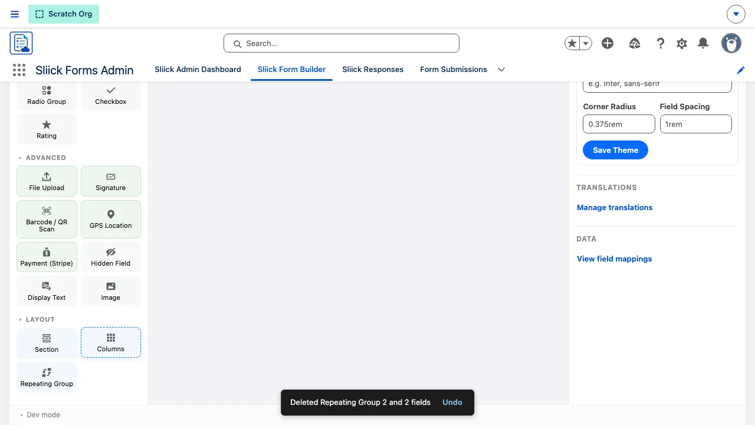
Task: Click the pencil edit navigation icon
Action: pos(741,70)
